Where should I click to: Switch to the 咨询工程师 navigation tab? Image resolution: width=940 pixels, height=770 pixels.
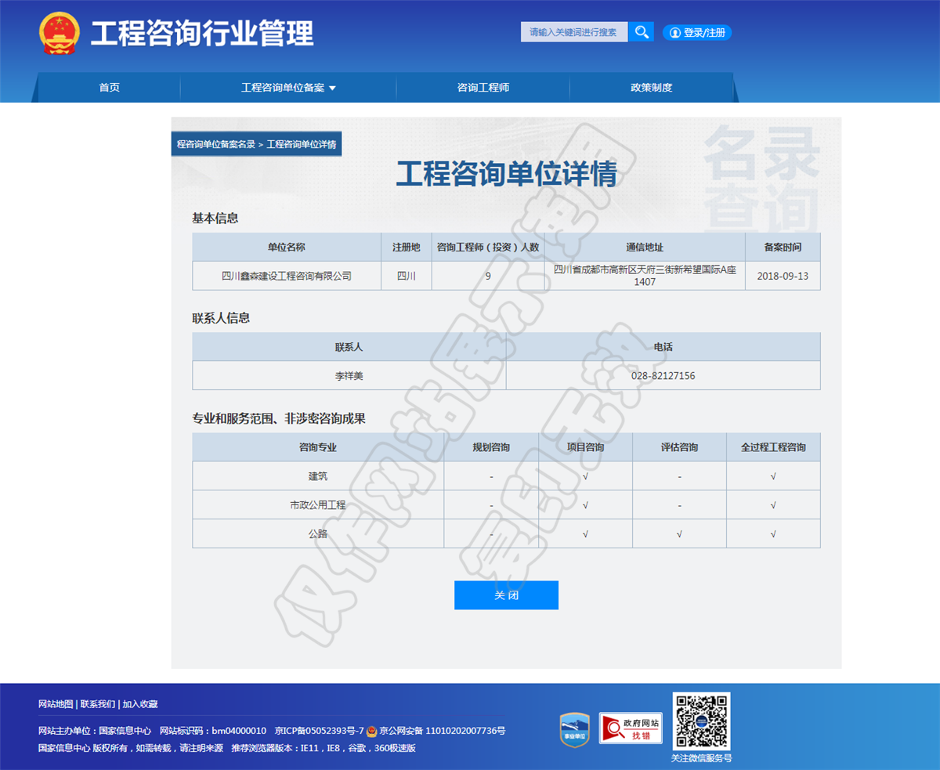481,88
